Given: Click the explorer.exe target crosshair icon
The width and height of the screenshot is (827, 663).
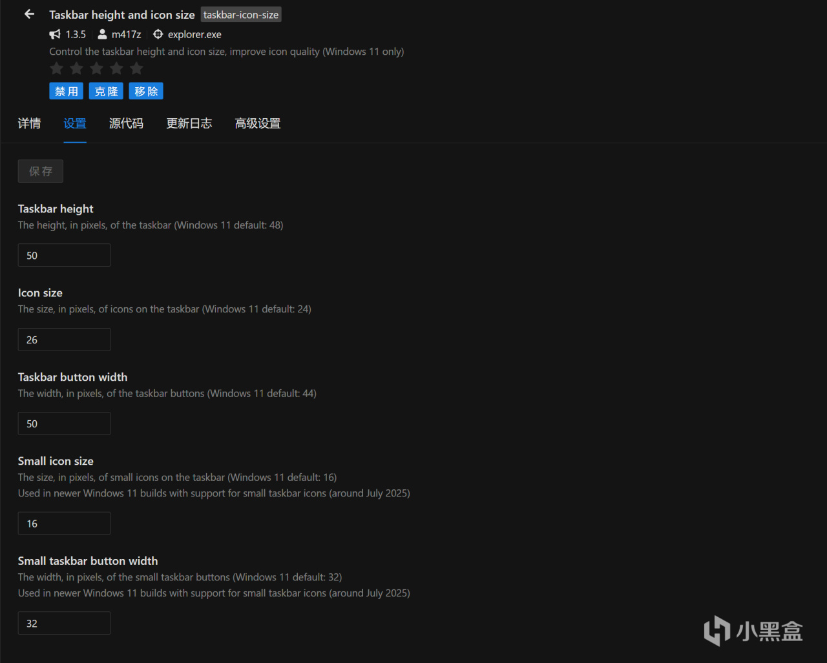Looking at the screenshot, I should (x=158, y=34).
